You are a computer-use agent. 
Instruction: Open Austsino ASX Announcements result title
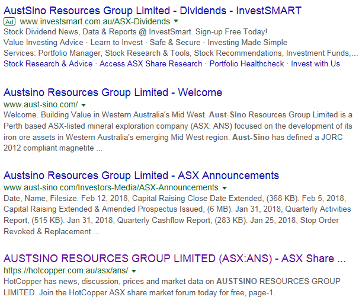(141, 176)
